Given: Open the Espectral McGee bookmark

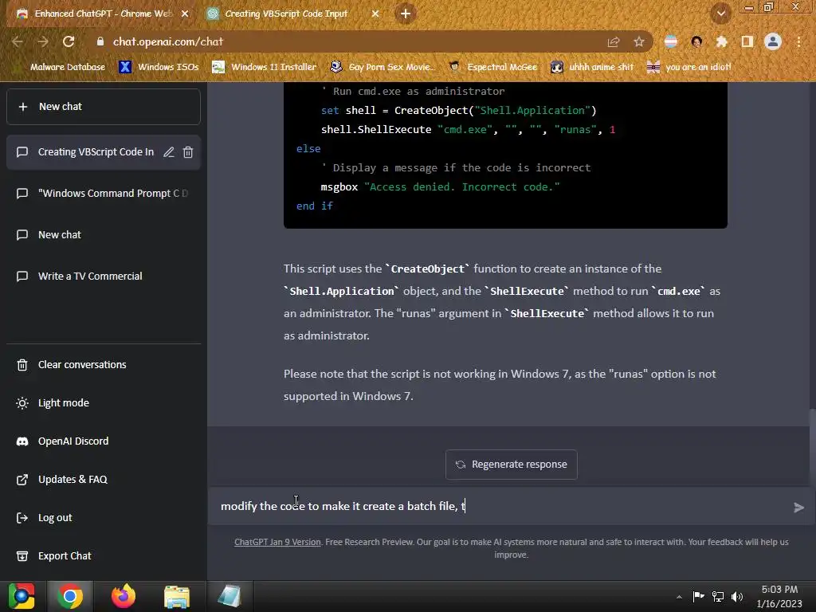Looking at the screenshot, I should click(x=492, y=67).
